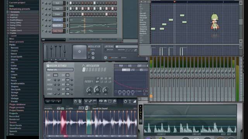Toggle the orange LED at the bottom of Layering
248x139 pixels.
point(110,58)
